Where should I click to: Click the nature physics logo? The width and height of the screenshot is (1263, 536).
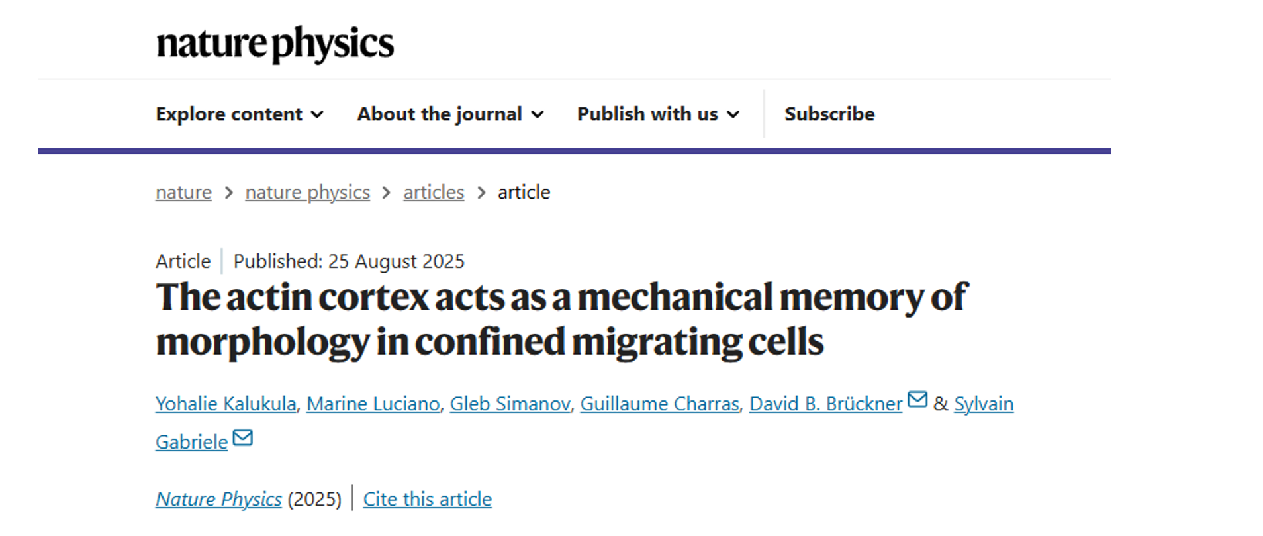click(x=275, y=44)
